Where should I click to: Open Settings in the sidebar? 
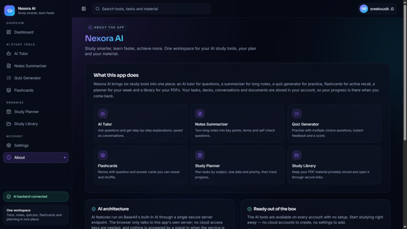coord(36,145)
